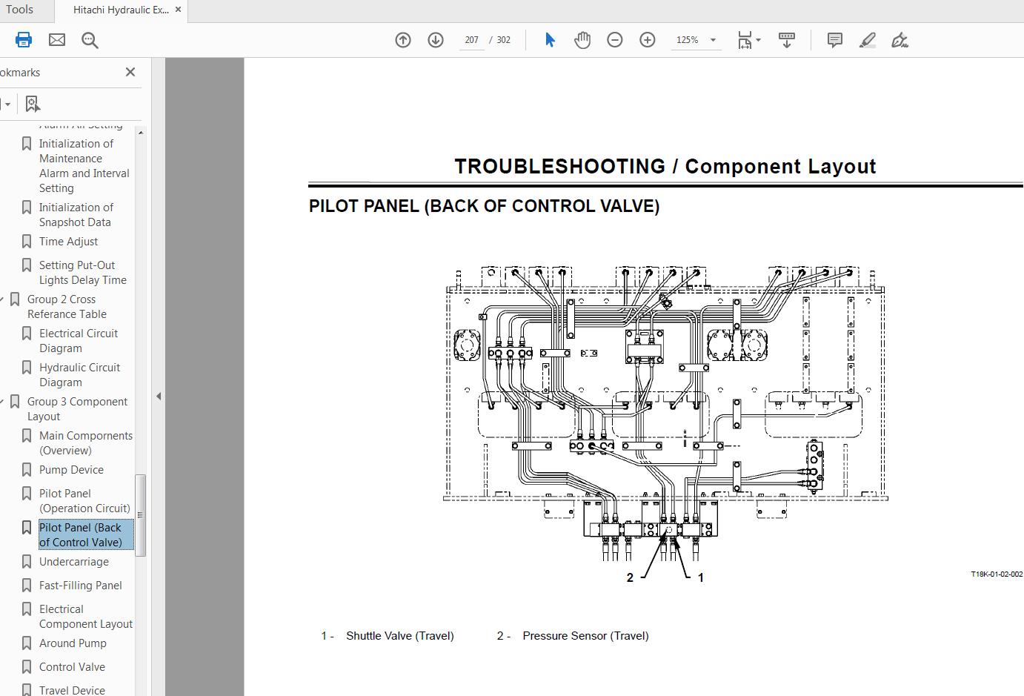This screenshot has width=1024, height=696.
Task: Add a comment note icon
Action: [835, 40]
